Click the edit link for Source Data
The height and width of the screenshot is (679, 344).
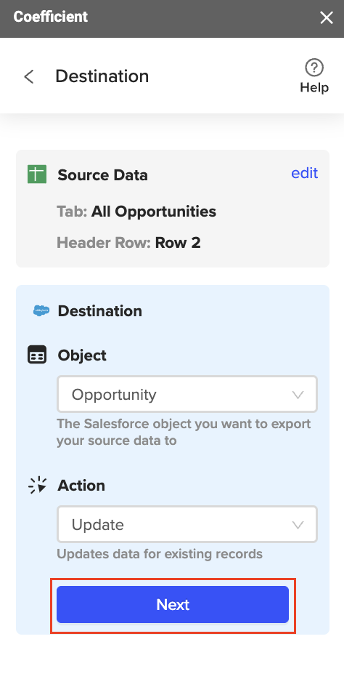pos(304,173)
